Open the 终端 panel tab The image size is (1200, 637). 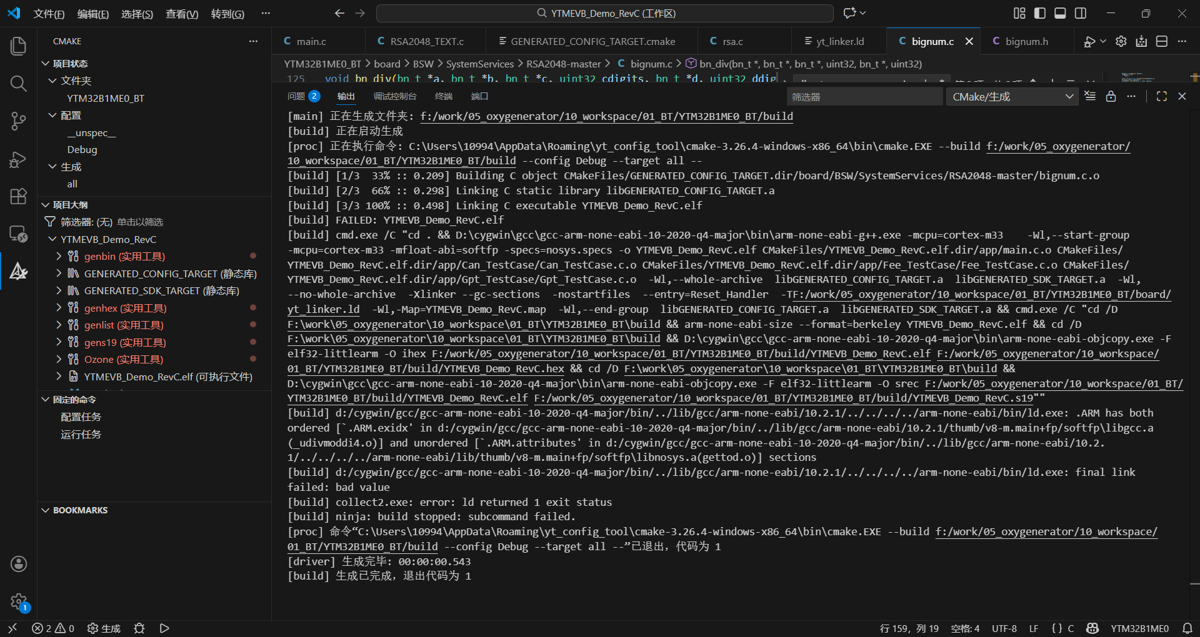[x=444, y=96]
